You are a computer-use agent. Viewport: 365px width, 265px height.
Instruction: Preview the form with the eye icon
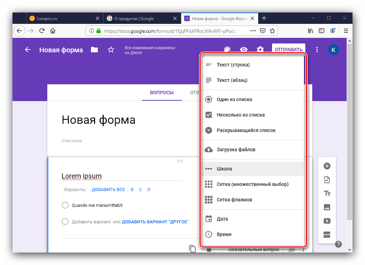pyautogui.click(x=244, y=49)
